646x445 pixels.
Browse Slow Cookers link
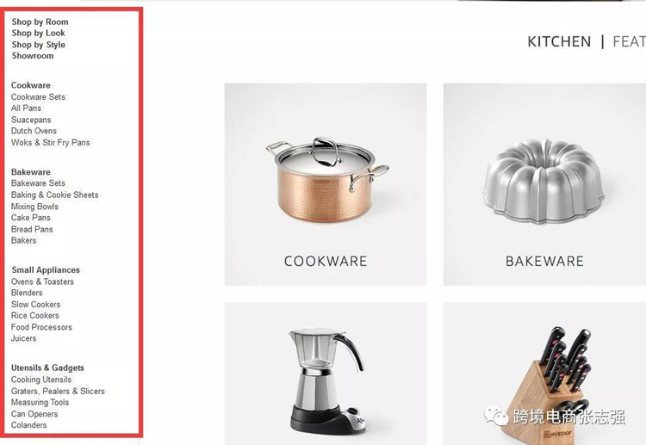pos(35,304)
